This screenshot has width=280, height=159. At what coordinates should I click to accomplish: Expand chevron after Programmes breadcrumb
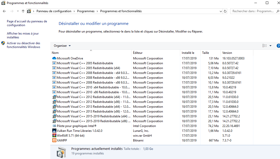point(97,11)
